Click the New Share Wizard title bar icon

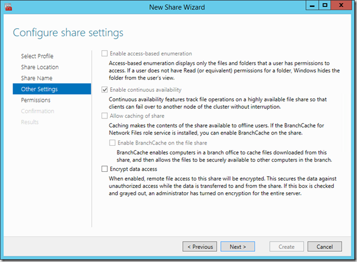click(8, 7)
